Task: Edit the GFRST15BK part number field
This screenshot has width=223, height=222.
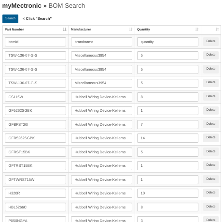Action: (35, 152)
